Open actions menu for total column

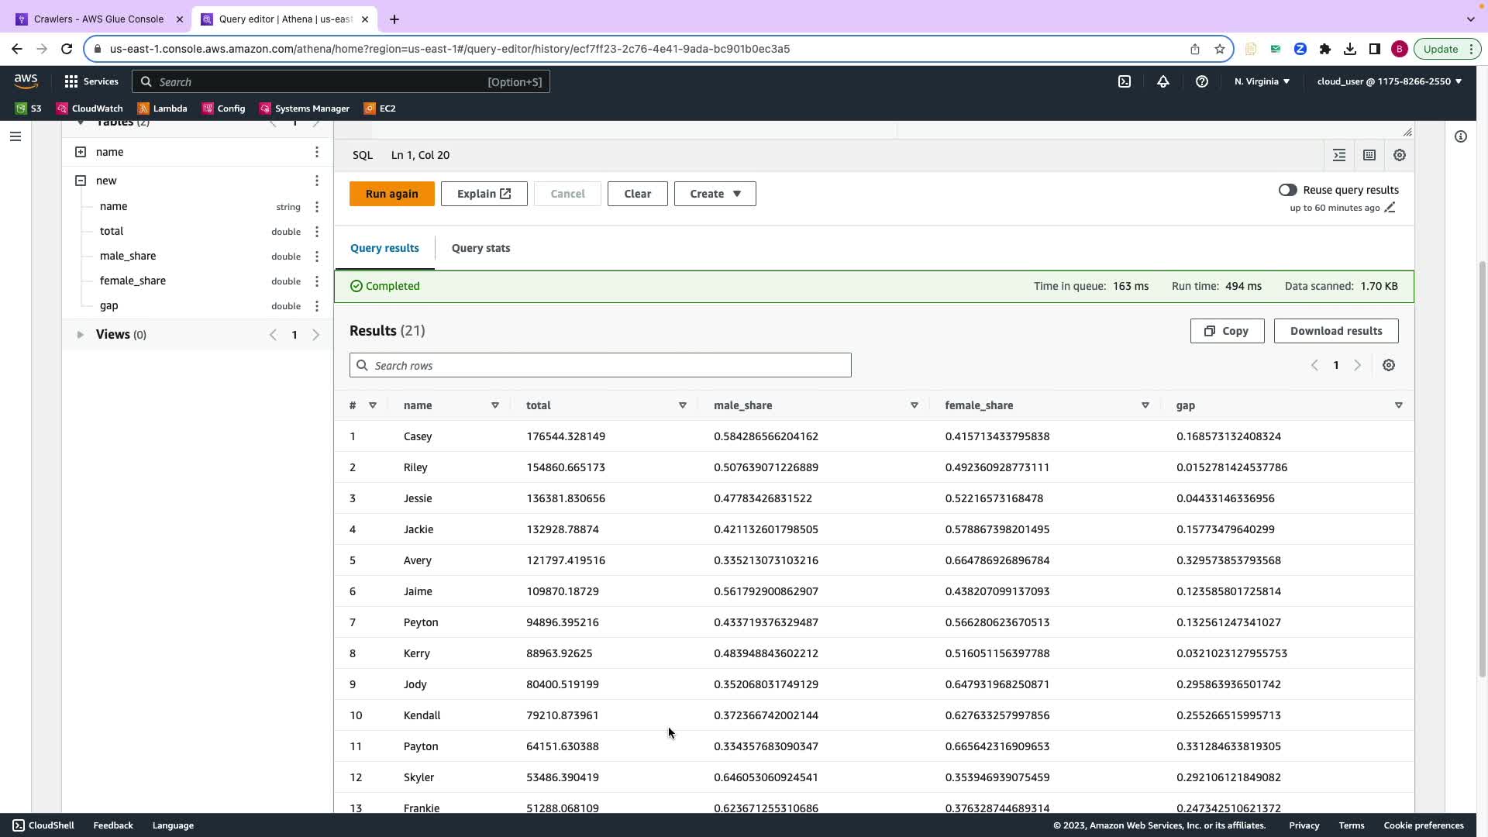click(316, 232)
